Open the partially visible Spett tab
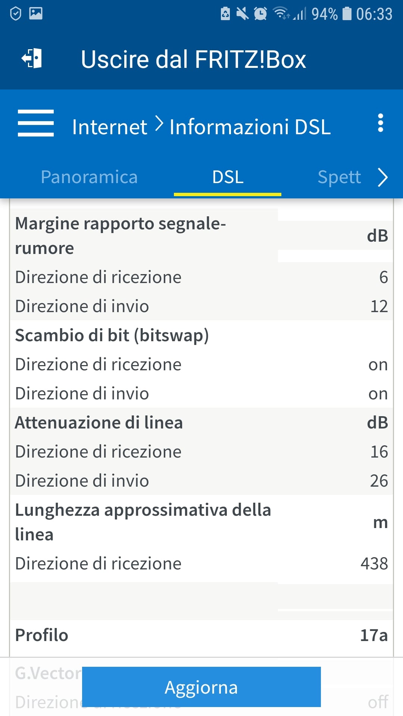 click(x=339, y=177)
